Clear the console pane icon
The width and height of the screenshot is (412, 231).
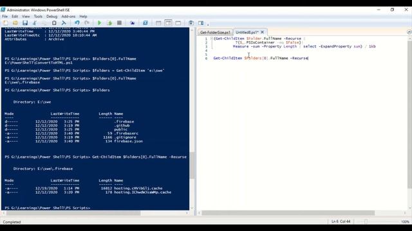[64, 23]
